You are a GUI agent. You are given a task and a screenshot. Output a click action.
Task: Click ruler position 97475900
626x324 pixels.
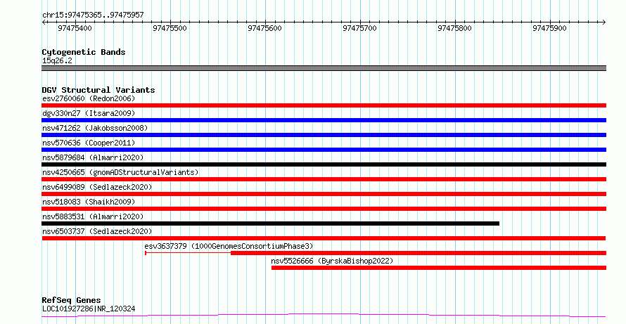click(x=550, y=28)
